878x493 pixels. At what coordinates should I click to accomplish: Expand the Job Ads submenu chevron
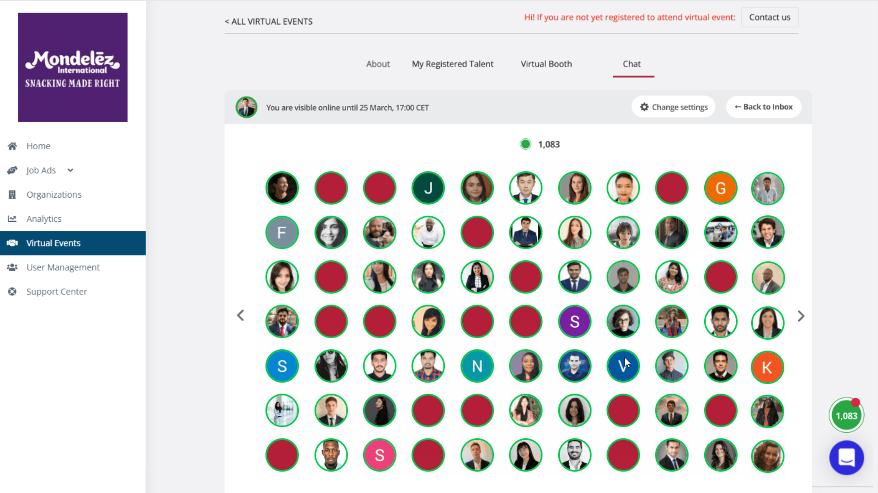[70, 170]
